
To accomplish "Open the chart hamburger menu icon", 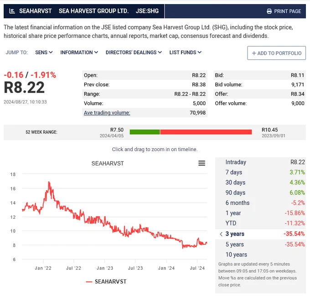I will pyautogui.click(x=201, y=163).
